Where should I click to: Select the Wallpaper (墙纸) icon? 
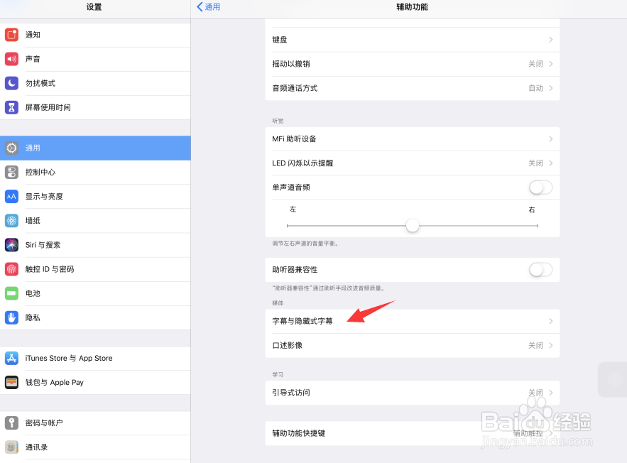pos(13,221)
